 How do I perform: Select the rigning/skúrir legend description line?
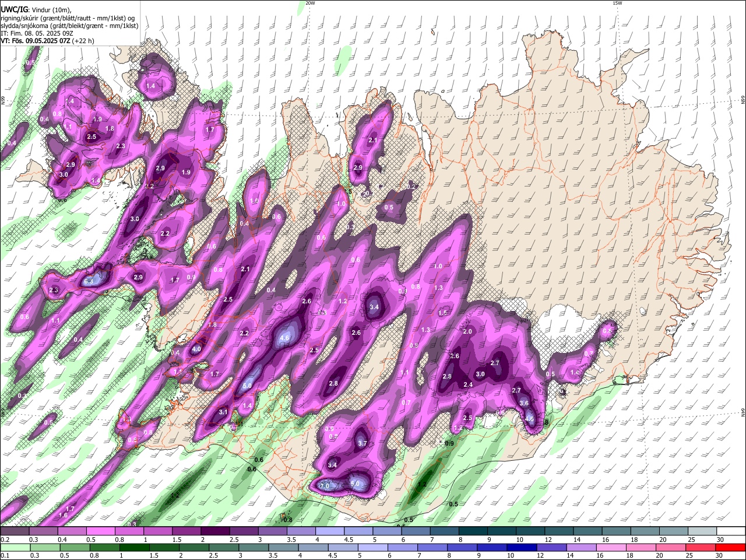click(69, 18)
